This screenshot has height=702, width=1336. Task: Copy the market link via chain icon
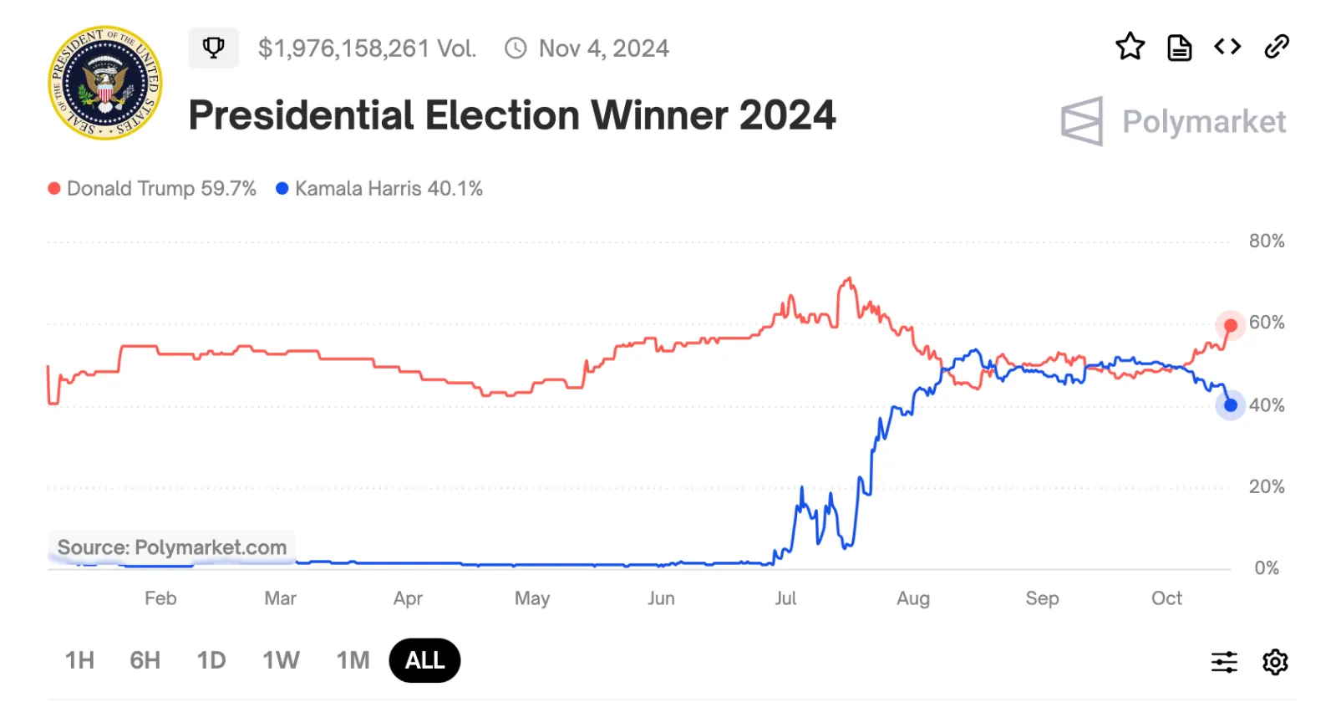[x=1277, y=48]
